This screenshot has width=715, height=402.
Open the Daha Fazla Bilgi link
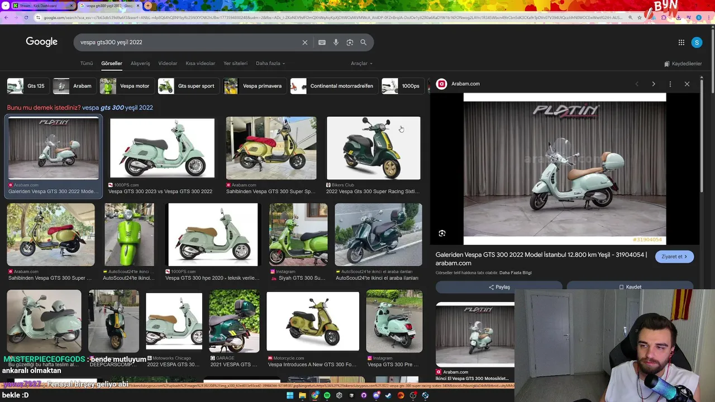pyautogui.click(x=516, y=273)
